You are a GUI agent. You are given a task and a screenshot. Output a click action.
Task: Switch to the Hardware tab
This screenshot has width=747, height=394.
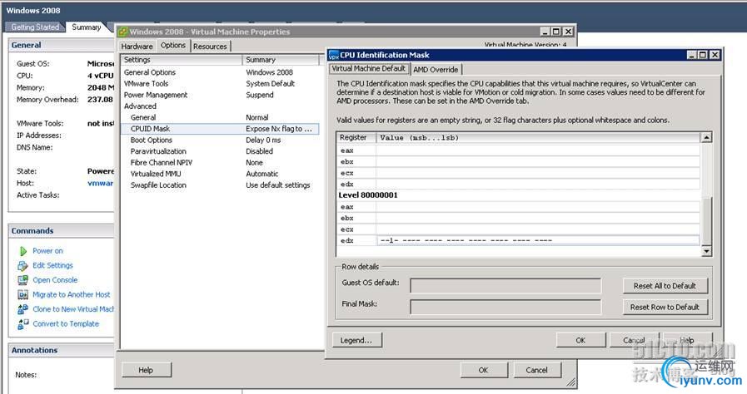(137, 46)
